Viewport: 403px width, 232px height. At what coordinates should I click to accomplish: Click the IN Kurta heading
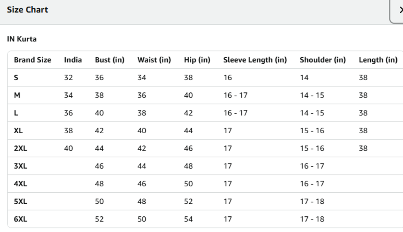[22, 39]
